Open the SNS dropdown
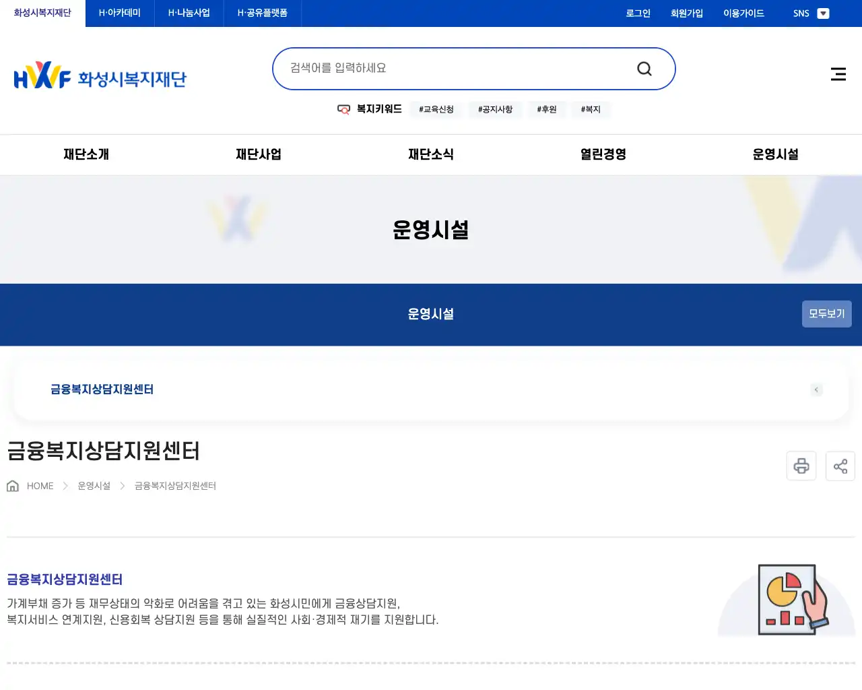Viewport: 862px width, 690px height. (x=823, y=13)
